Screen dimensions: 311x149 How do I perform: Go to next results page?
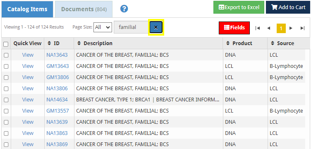click(291, 28)
